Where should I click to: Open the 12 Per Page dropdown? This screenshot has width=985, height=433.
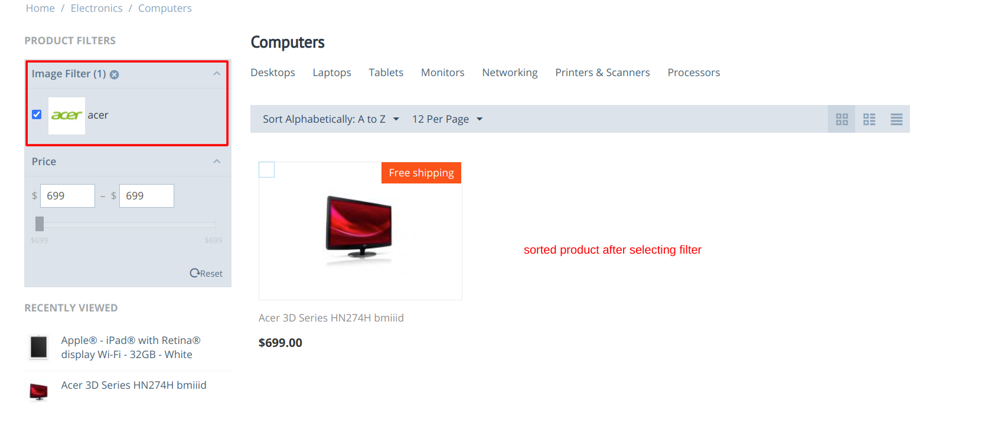(x=447, y=119)
